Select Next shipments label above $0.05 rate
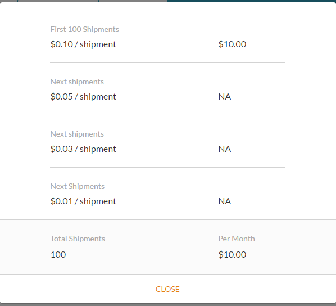Viewport: 336px width, 306px height. coord(77,82)
